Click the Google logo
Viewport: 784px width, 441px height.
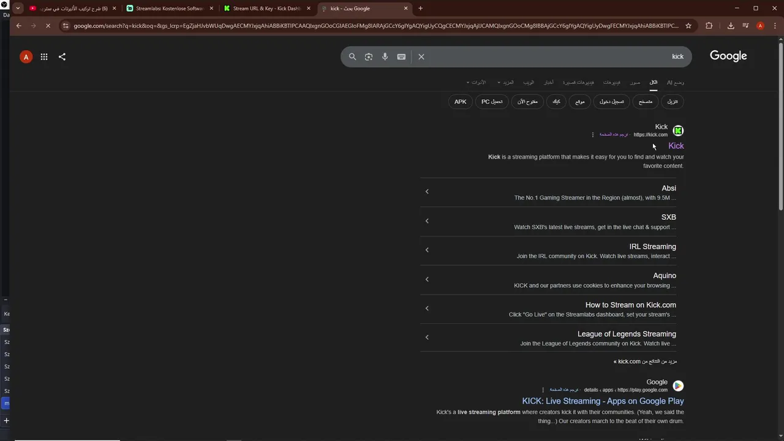pyautogui.click(x=728, y=56)
